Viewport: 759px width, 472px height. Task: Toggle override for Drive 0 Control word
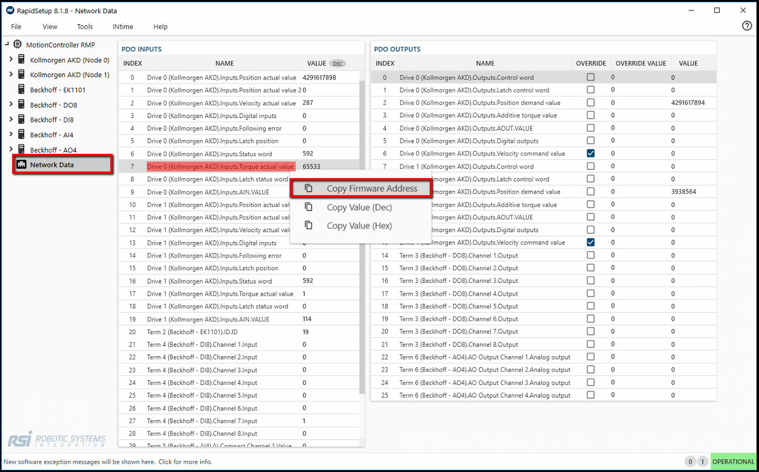point(591,77)
